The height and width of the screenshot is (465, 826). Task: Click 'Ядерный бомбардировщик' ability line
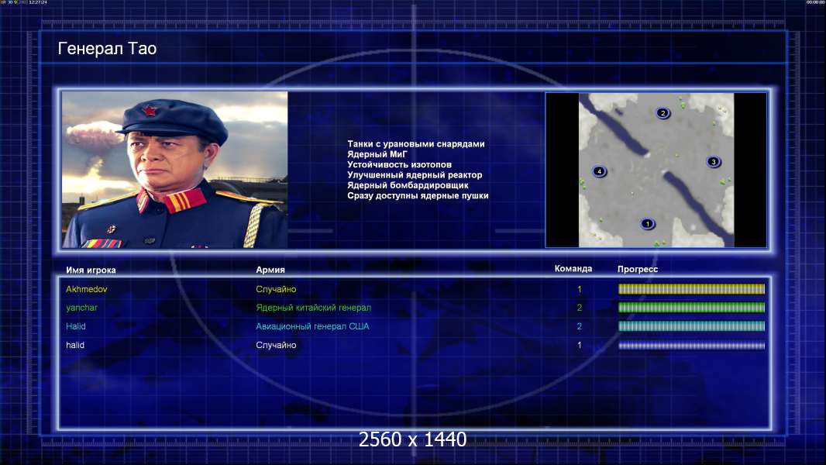pos(408,185)
